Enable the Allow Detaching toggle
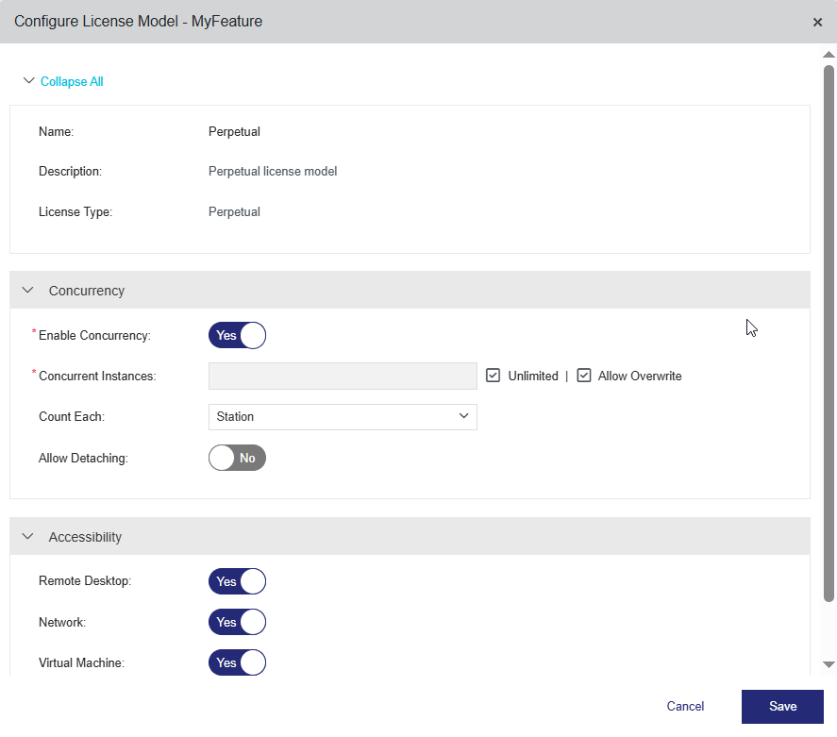 (x=237, y=458)
